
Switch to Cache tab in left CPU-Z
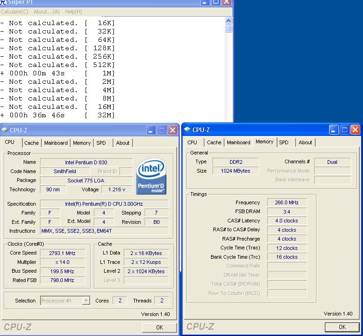coord(32,143)
